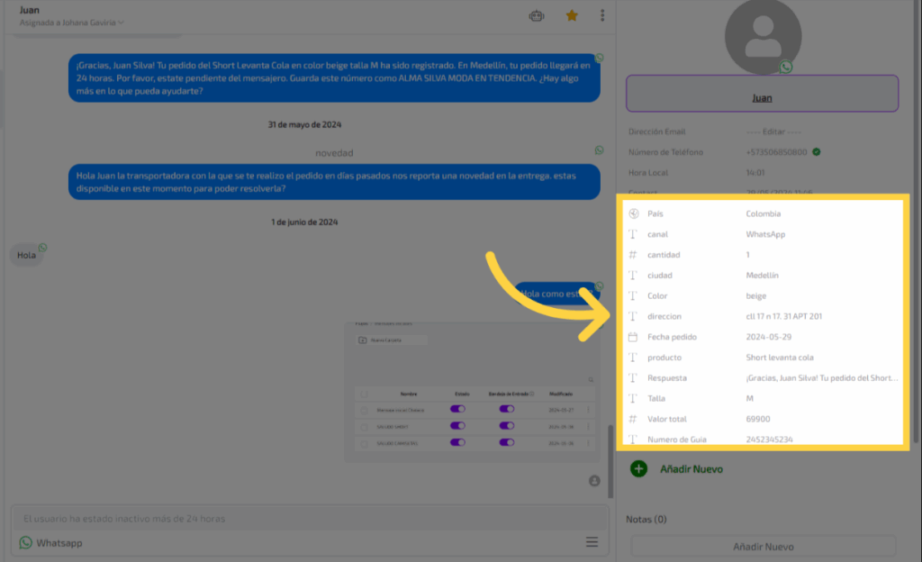
Task: Click the Juan contact name link
Action: click(763, 97)
